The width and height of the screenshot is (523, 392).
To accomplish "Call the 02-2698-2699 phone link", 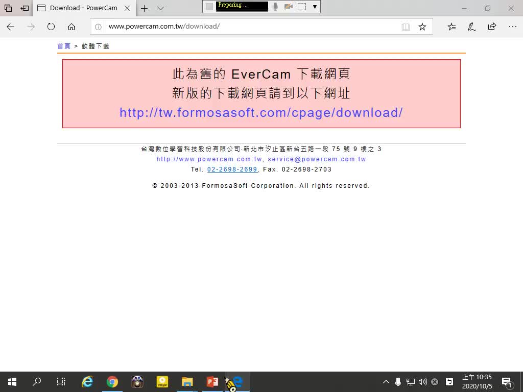I will click(232, 169).
